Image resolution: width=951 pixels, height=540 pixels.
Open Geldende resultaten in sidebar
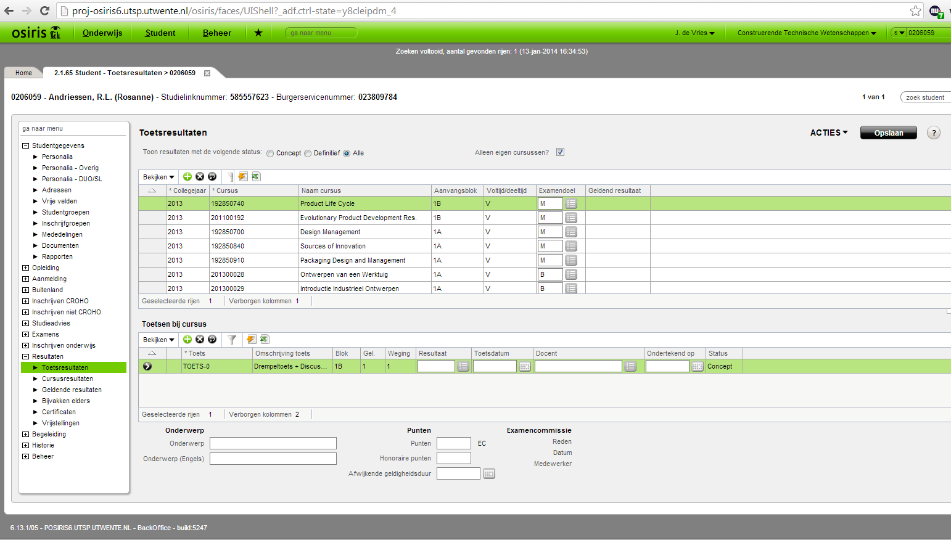click(72, 390)
